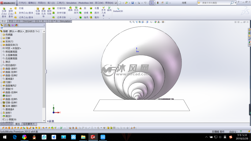Expand the 注解 annotations node

(1, 38)
